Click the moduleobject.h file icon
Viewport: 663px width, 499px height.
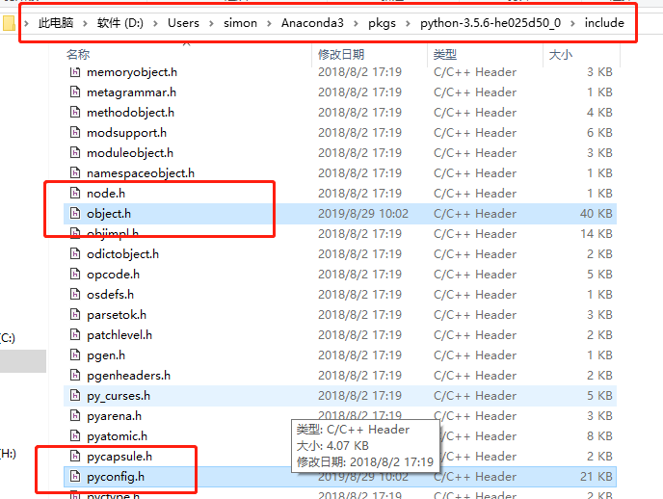75,153
